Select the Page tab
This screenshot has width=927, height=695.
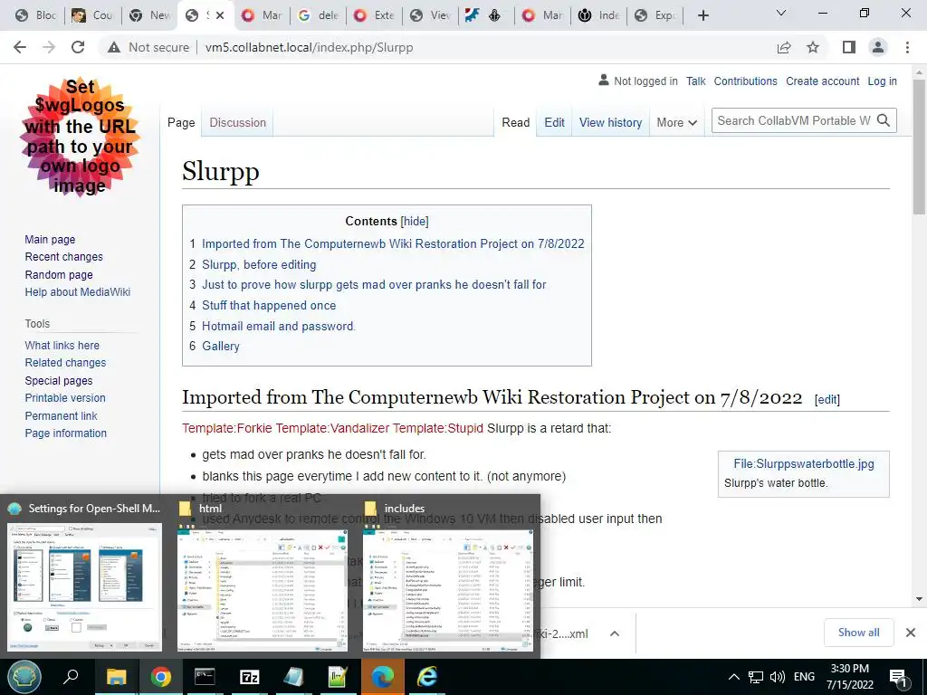(181, 122)
